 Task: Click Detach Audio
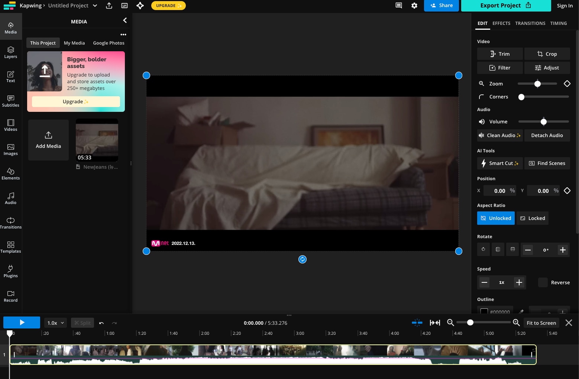click(x=547, y=136)
